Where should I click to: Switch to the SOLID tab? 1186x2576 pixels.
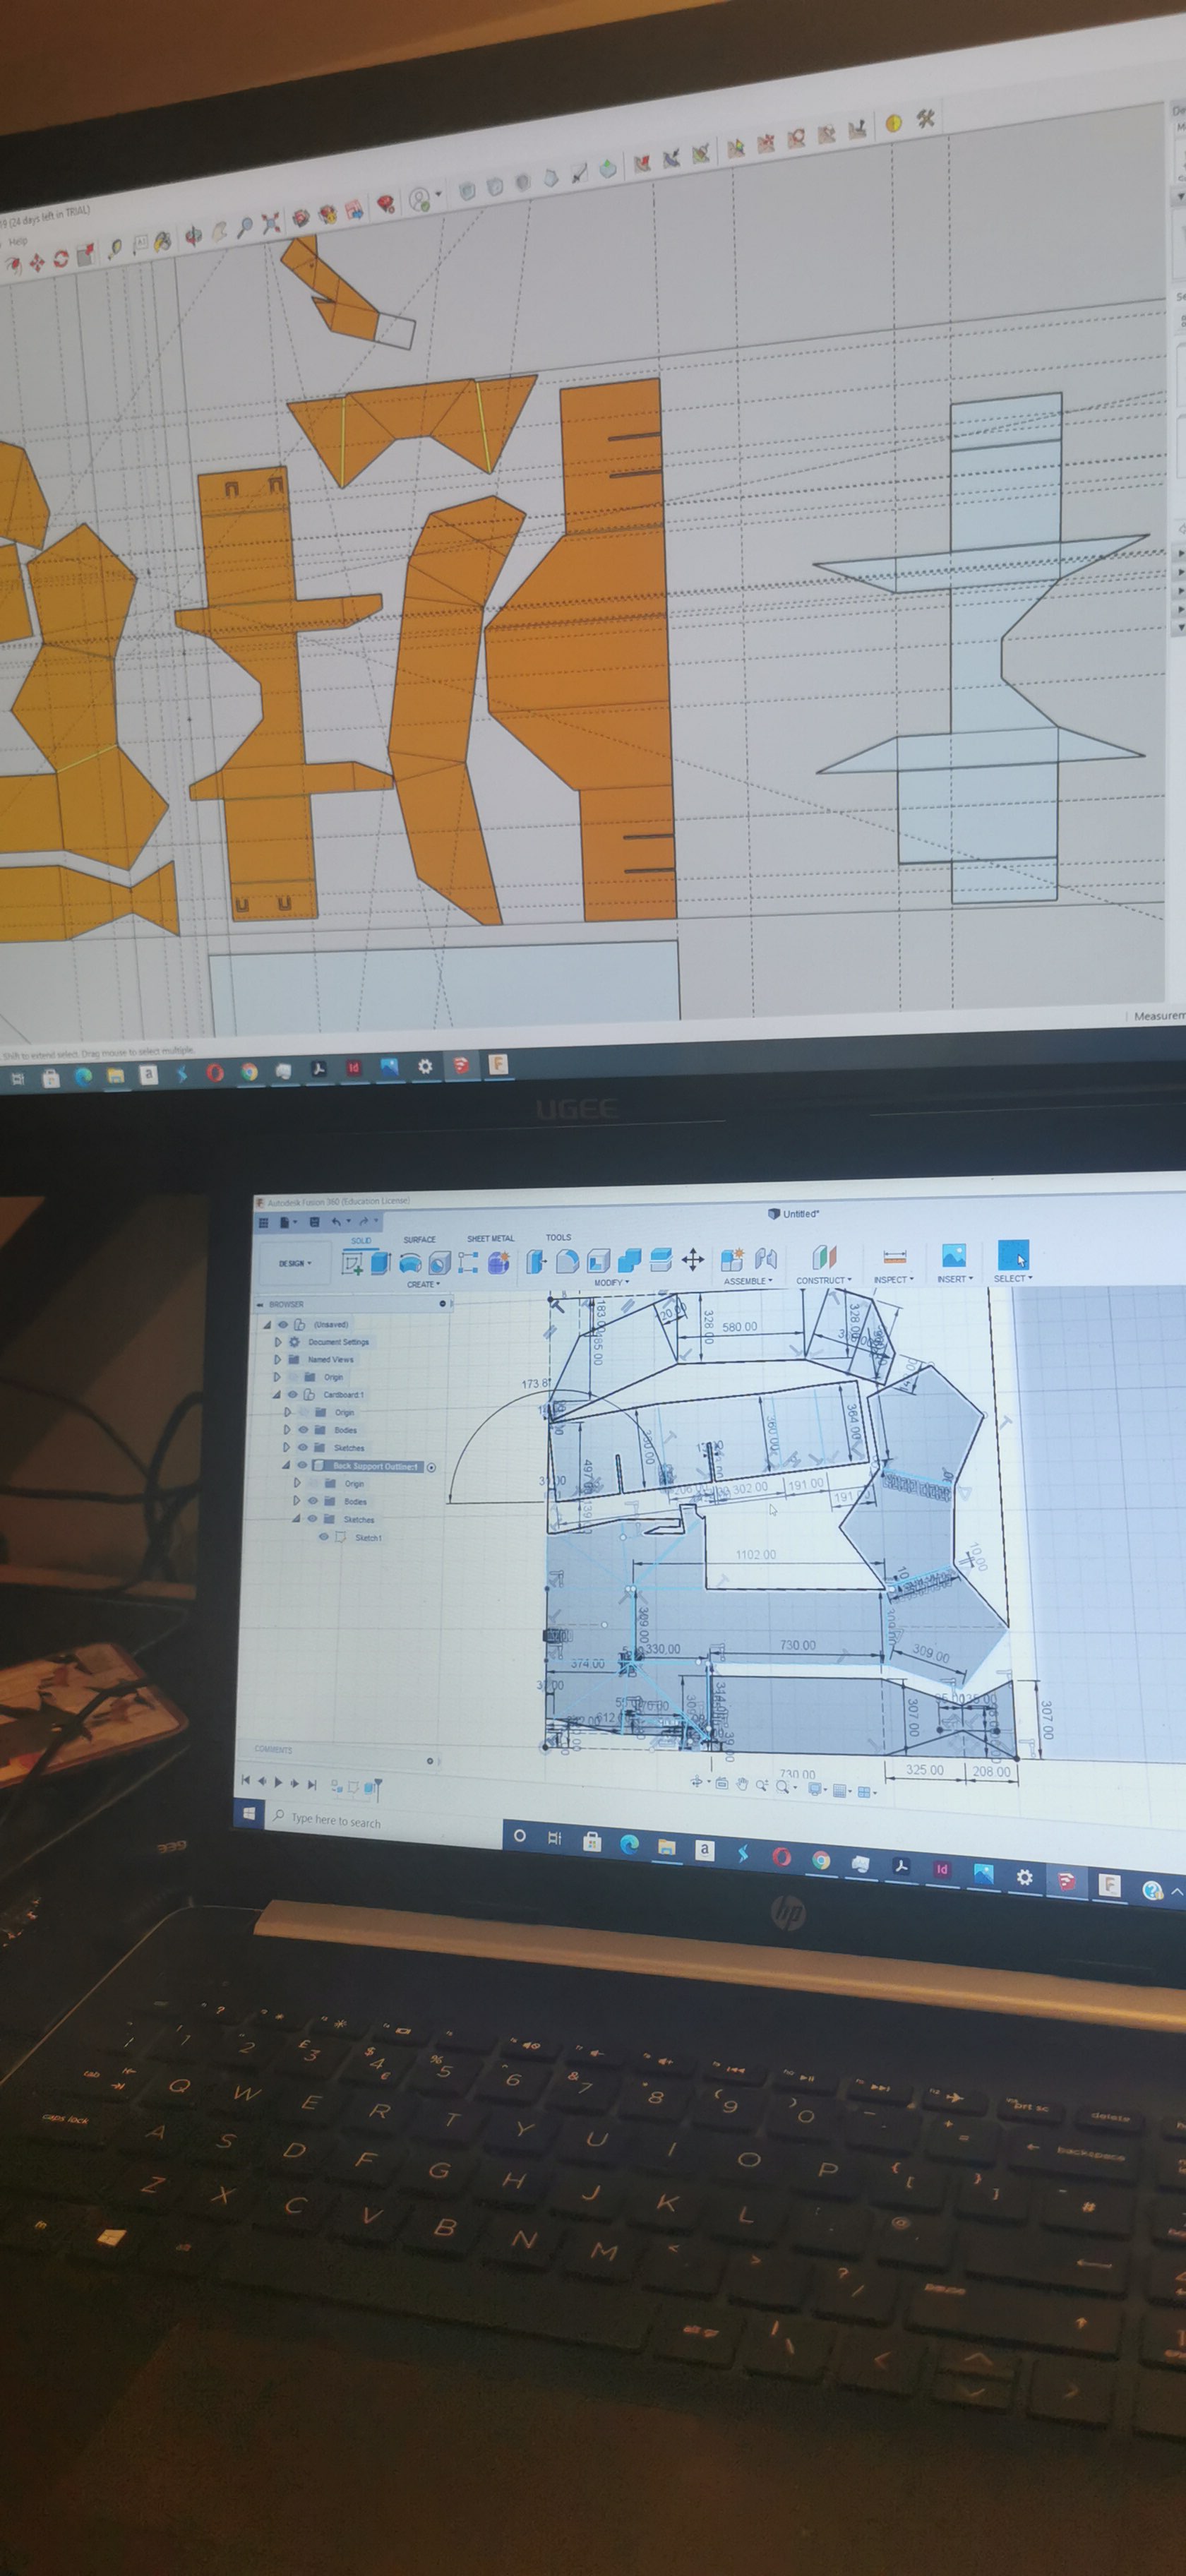click(362, 1241)
